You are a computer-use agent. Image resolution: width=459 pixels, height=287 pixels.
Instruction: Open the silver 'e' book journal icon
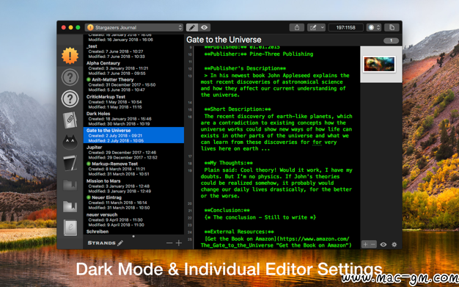[70, 228]
